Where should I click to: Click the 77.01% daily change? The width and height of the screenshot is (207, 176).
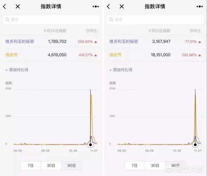[x=191, y=42]
